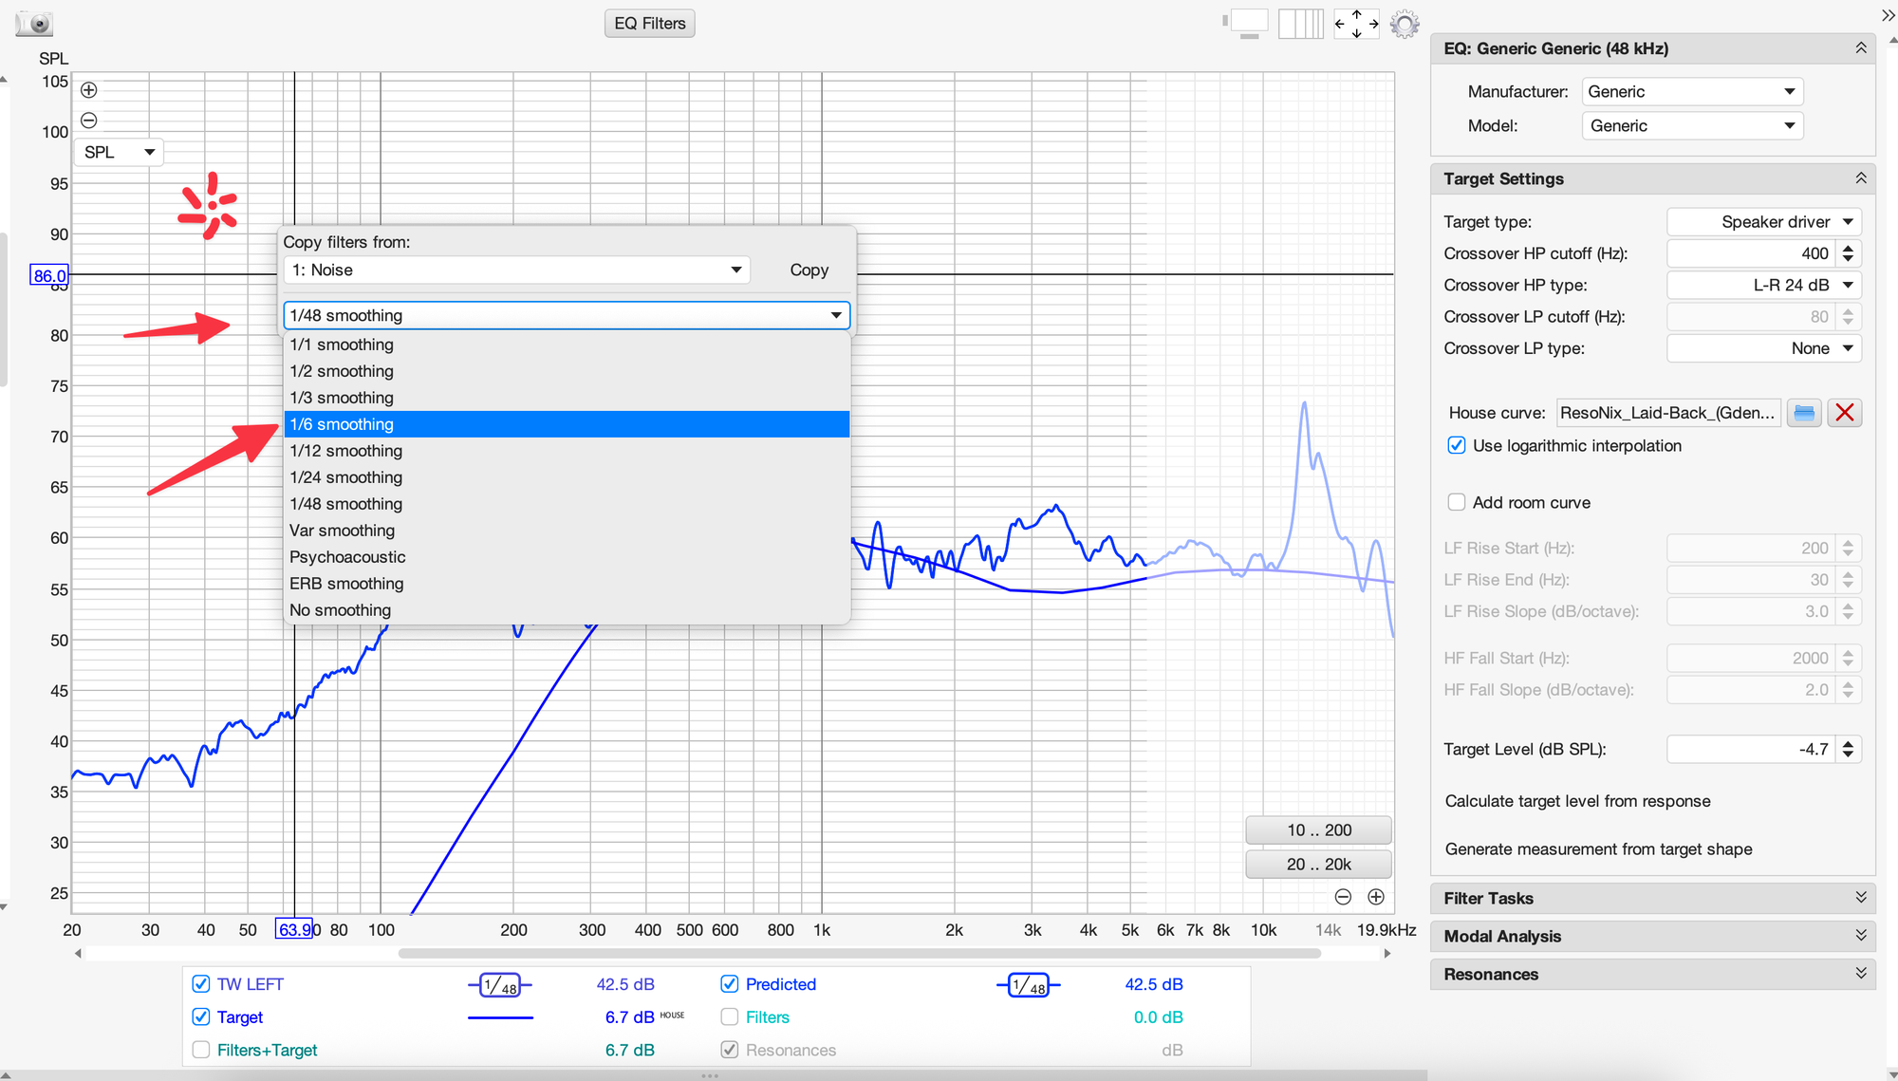Image resolution: width=1898 pixels, height=1081 pixels.
Task: Click the graph limits arrows icon
Action: [1356, 24]
